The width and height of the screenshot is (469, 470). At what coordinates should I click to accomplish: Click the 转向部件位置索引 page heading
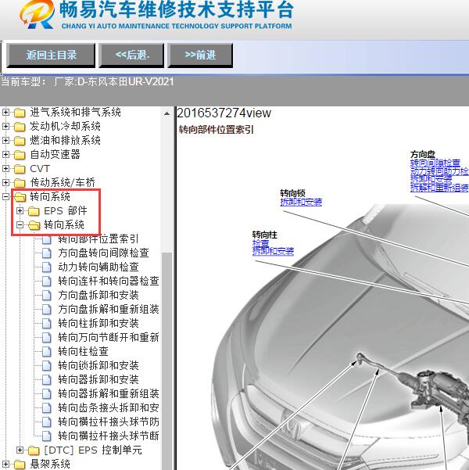point(216,130)
